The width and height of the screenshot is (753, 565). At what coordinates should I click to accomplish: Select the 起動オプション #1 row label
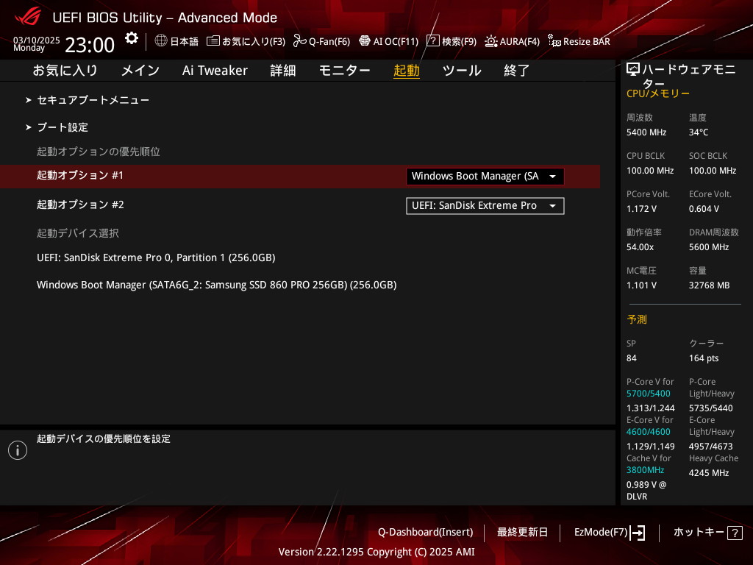click(x=80, y=175)
